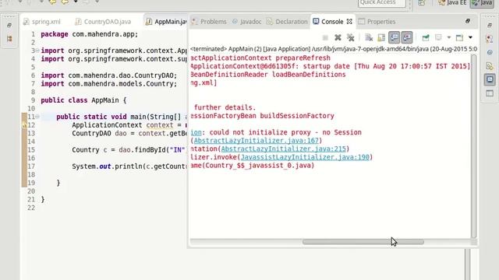Collapse the main method on line 11
The width and height of the screenshot is (499, 280).
(x=37, y=117)
